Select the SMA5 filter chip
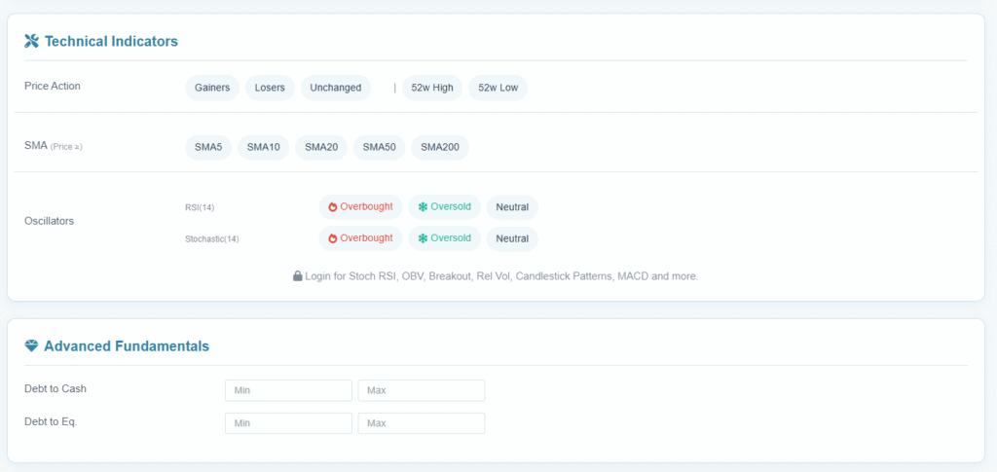 pyautogui.click(x=208, y=147)
